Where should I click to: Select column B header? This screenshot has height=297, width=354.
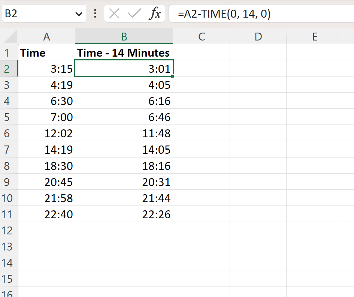124,37
